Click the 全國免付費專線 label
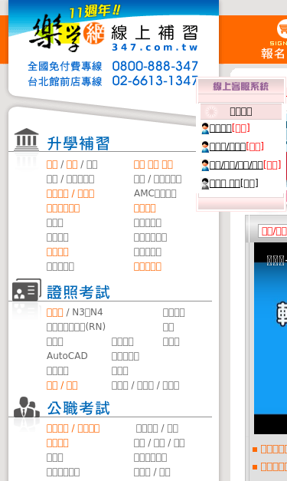This screenshot has width=287, height=481. (65, 66)
